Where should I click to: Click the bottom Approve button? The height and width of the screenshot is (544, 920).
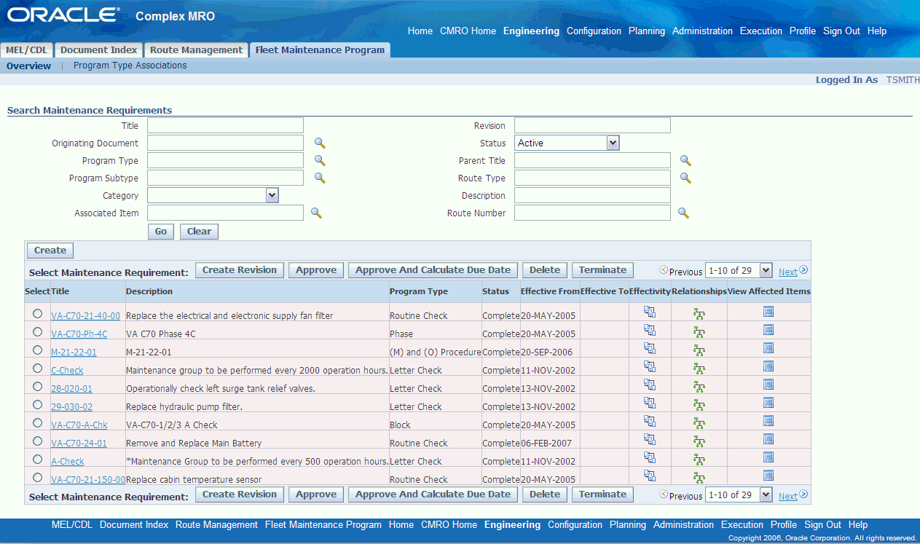pyautogui.click(x=316, y=494)
